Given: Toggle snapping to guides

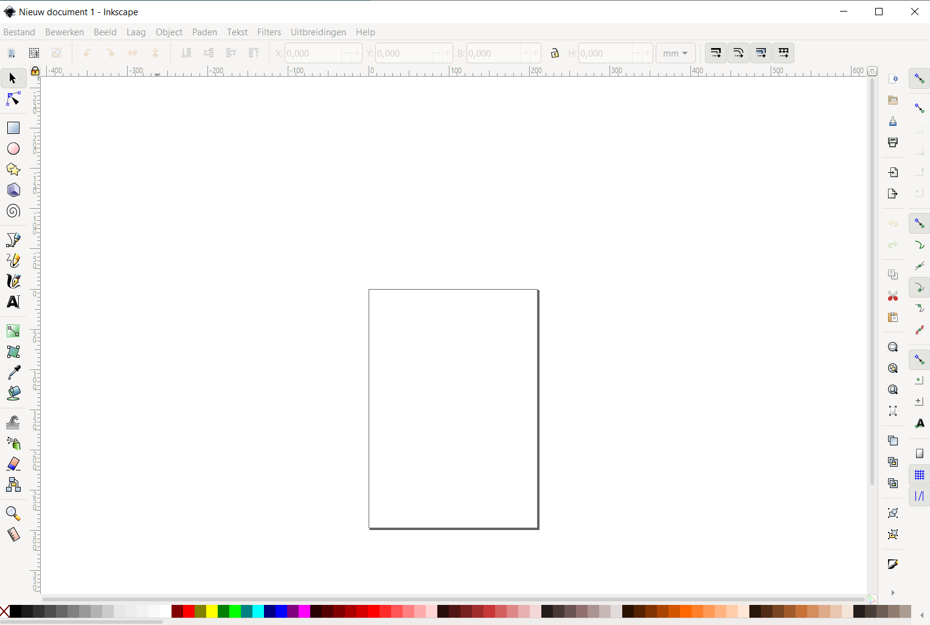Looking at the screenshot, I should (920, 496).
